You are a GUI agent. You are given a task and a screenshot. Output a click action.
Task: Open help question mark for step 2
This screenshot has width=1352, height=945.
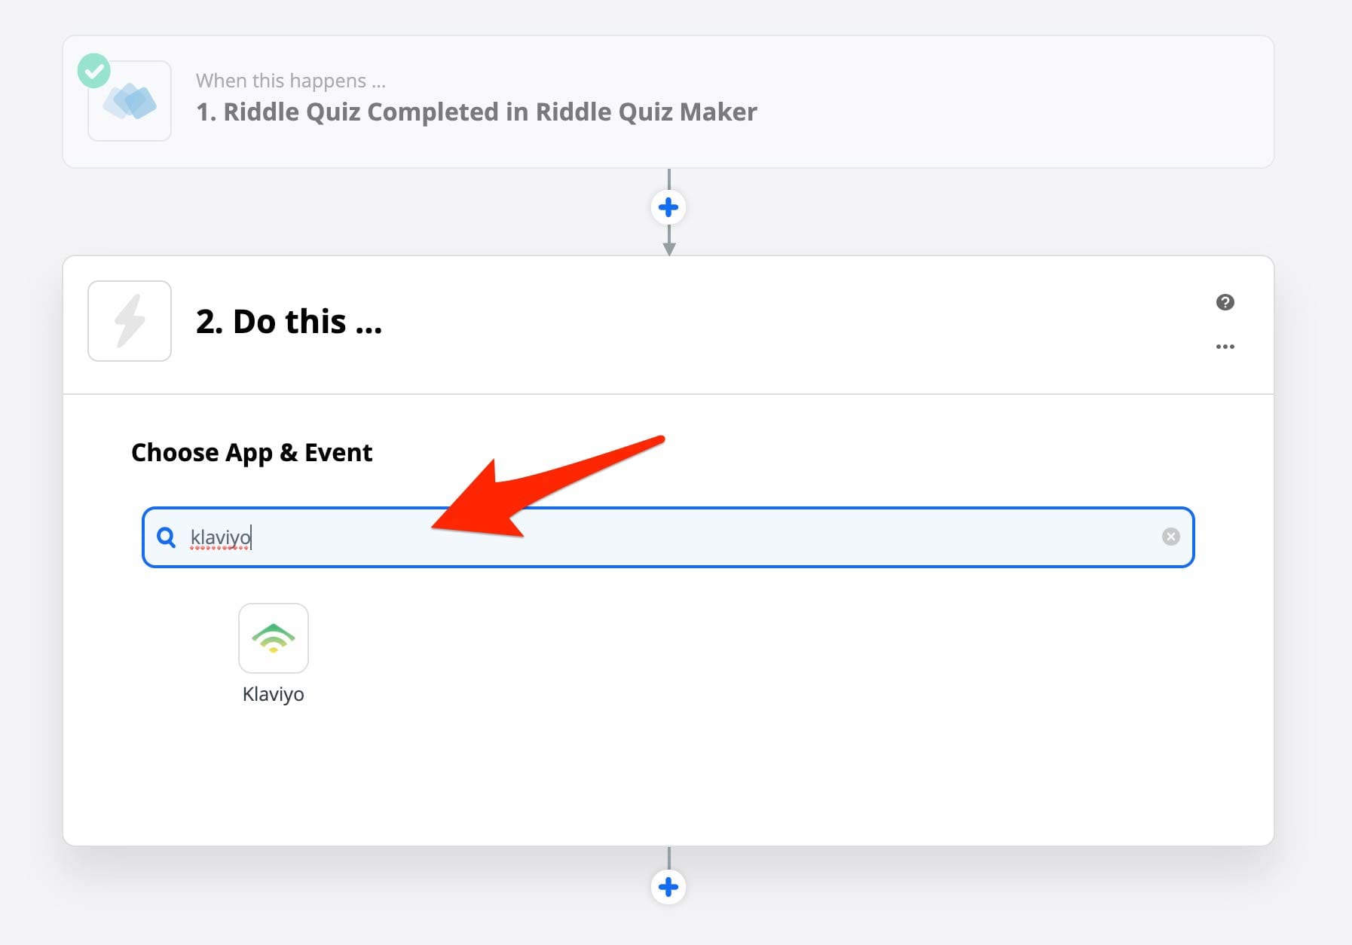pos(1225,302)
